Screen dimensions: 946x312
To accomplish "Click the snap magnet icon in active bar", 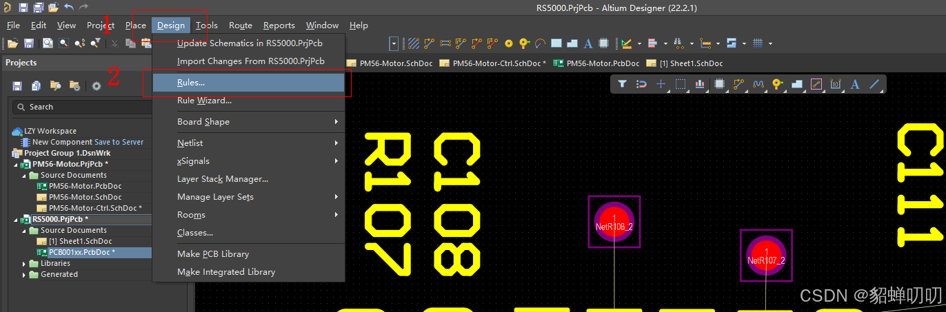I will coord(641,84).
